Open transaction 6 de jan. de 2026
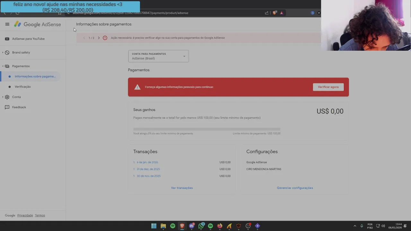The height and width of the screenshot is (231, 411). click(x=147, y=162)
